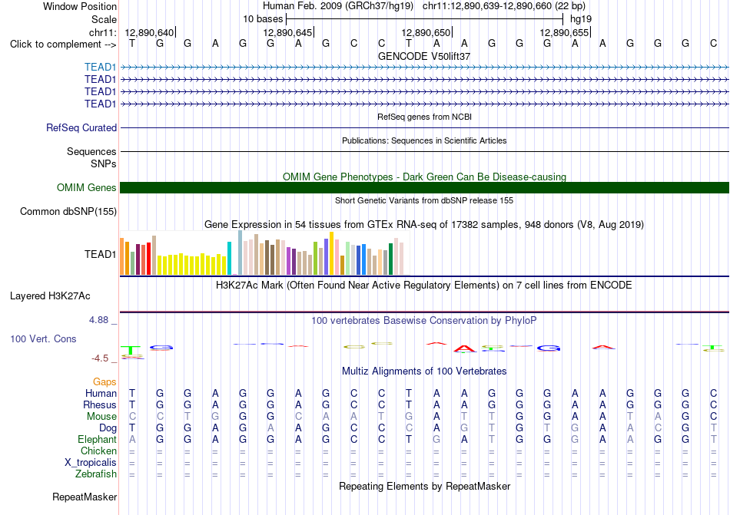
Task: Click the Scale 10 bases ruler bar
Action: pyautogui.click(x=425, y=19)
